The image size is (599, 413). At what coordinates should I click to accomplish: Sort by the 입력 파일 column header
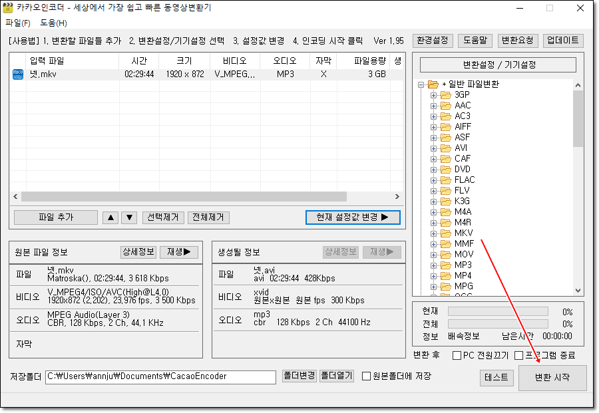coord(73,61)
